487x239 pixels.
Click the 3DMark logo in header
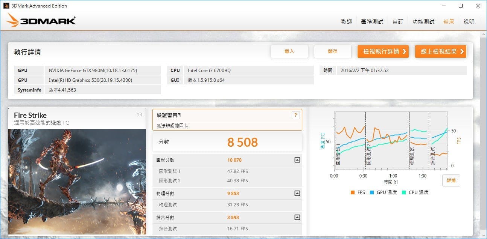click(41, 21)
